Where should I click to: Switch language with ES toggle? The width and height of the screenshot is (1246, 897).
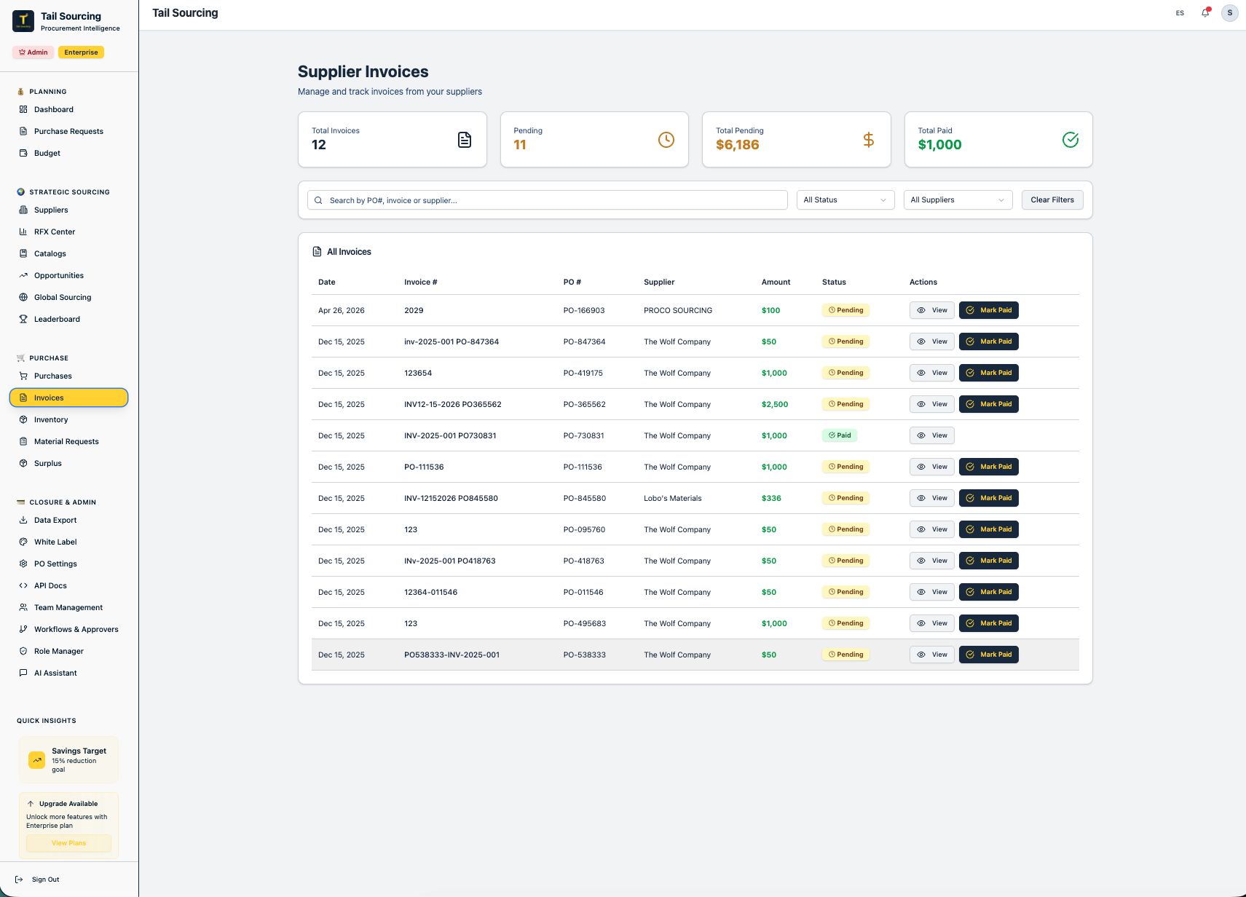pos(1180,13)
